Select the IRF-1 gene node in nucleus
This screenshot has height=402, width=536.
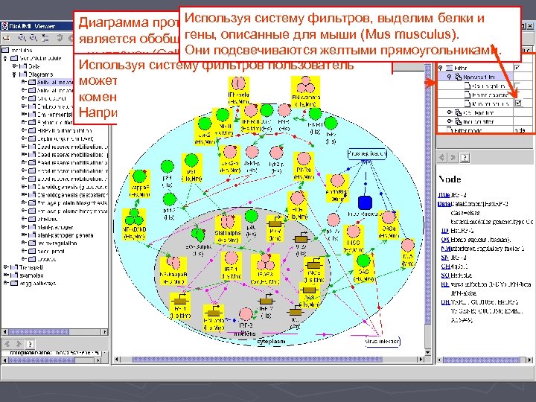click(x=180, y=306)
